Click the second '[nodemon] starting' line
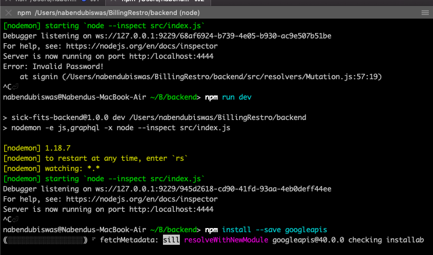The image size is (433, 255). (104, 178)
